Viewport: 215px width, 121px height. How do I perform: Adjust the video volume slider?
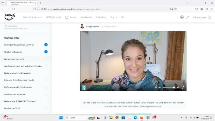point(169,87)
